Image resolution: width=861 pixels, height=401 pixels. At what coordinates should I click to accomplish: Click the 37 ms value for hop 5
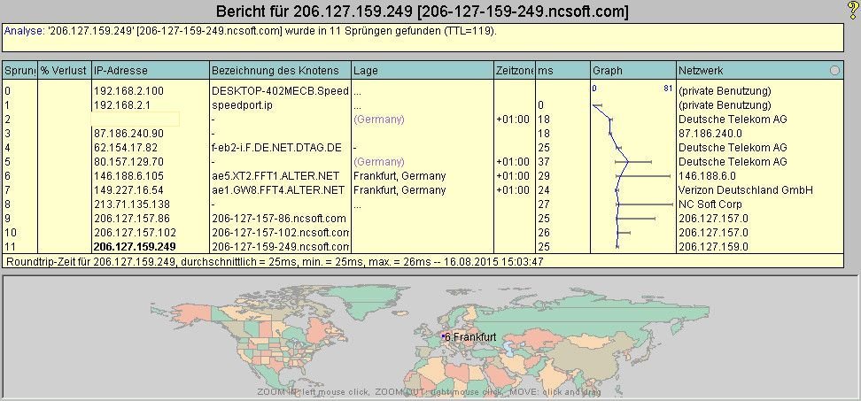click(x=544, y=162)
